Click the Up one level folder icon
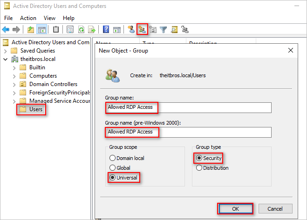 [x=31, y=30]
